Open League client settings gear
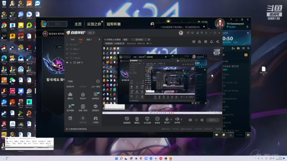The image size is (287, 161). tap(242, 20)
